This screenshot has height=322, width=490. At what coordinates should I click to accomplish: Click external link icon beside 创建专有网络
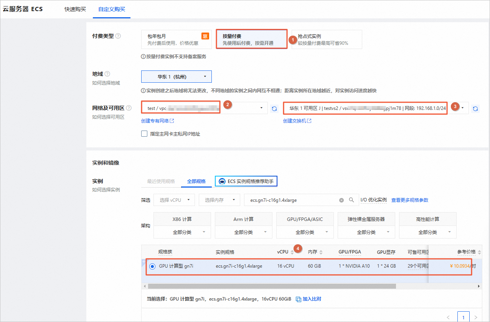click(172, 121)
